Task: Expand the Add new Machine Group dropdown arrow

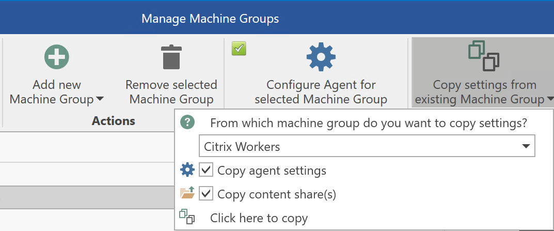Action: (x=100, y=99)
